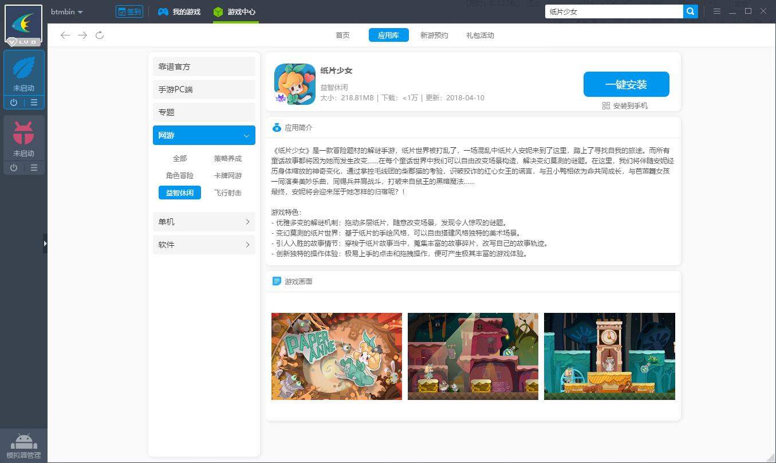Select the 专题 category
Image resolution: width=776 pixels, height=463 pixels.
(204, 112)
